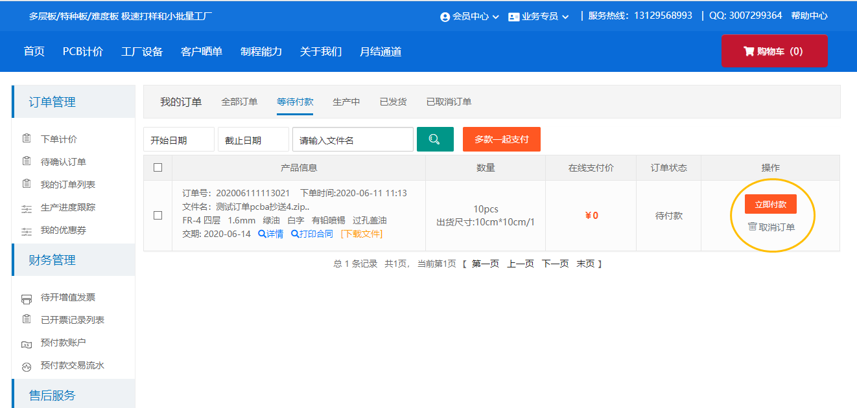Go to 下一页 in pagination
The height and width of the screenshot is (408, 857).
(555, 264)
